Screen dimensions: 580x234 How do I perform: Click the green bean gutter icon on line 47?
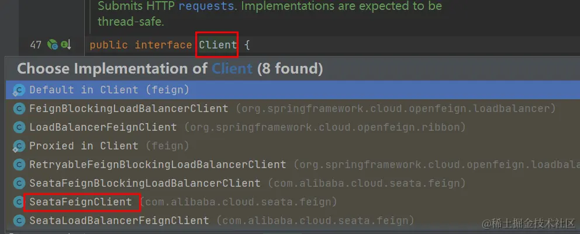(53, 45)
